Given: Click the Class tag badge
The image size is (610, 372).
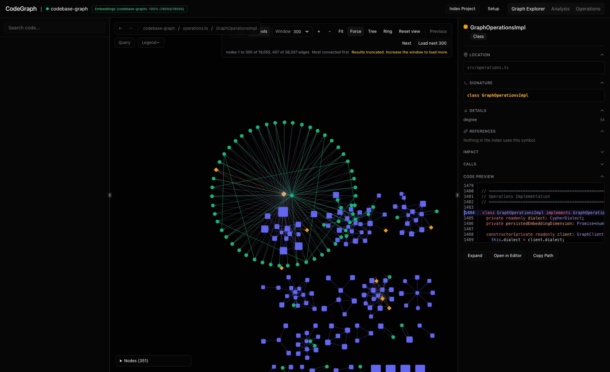Looking at the screenshot, I should (478, 37).
